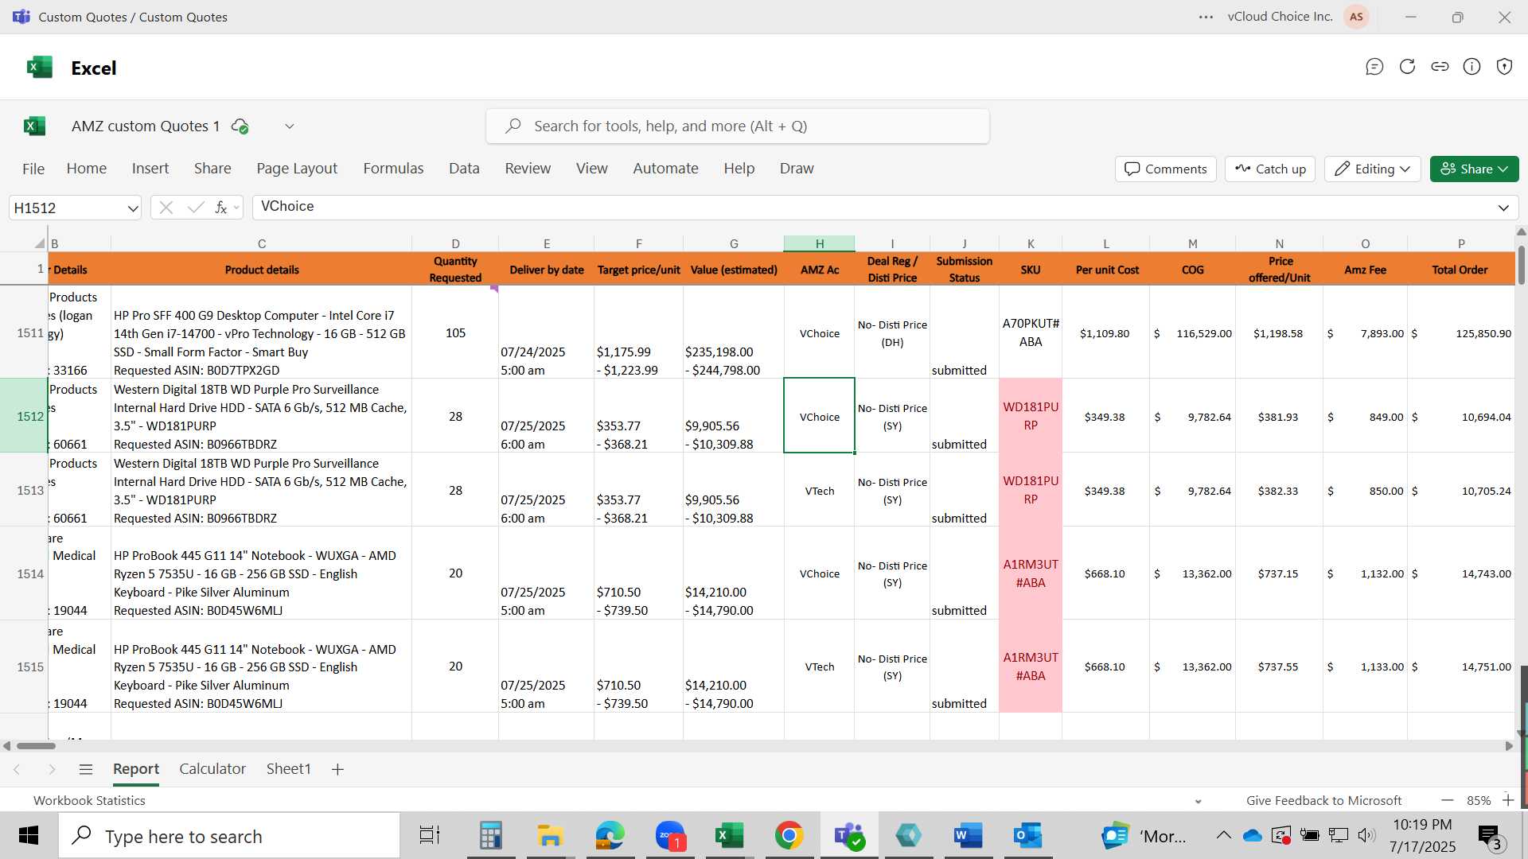The height and width of the screenshot is (859, 1528).
Task: Open the Data ribbon tab
Action: coord(464,169)
